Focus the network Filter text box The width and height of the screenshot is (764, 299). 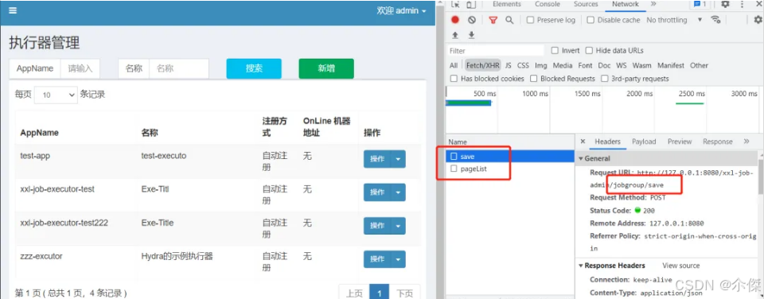[x=496, y=51]
